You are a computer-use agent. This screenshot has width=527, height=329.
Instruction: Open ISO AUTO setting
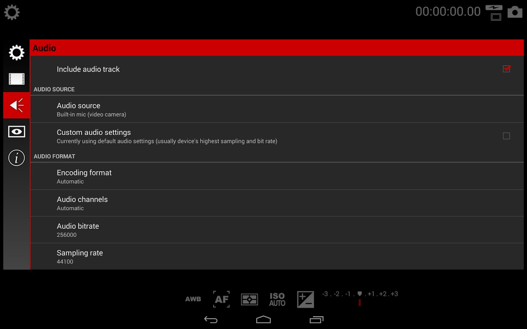(277, 299)
